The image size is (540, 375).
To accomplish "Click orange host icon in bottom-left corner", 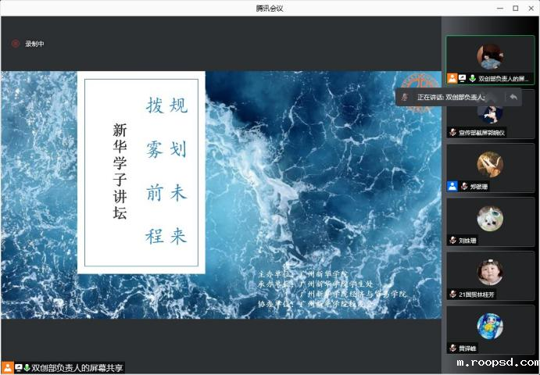I will pos(7,367).
